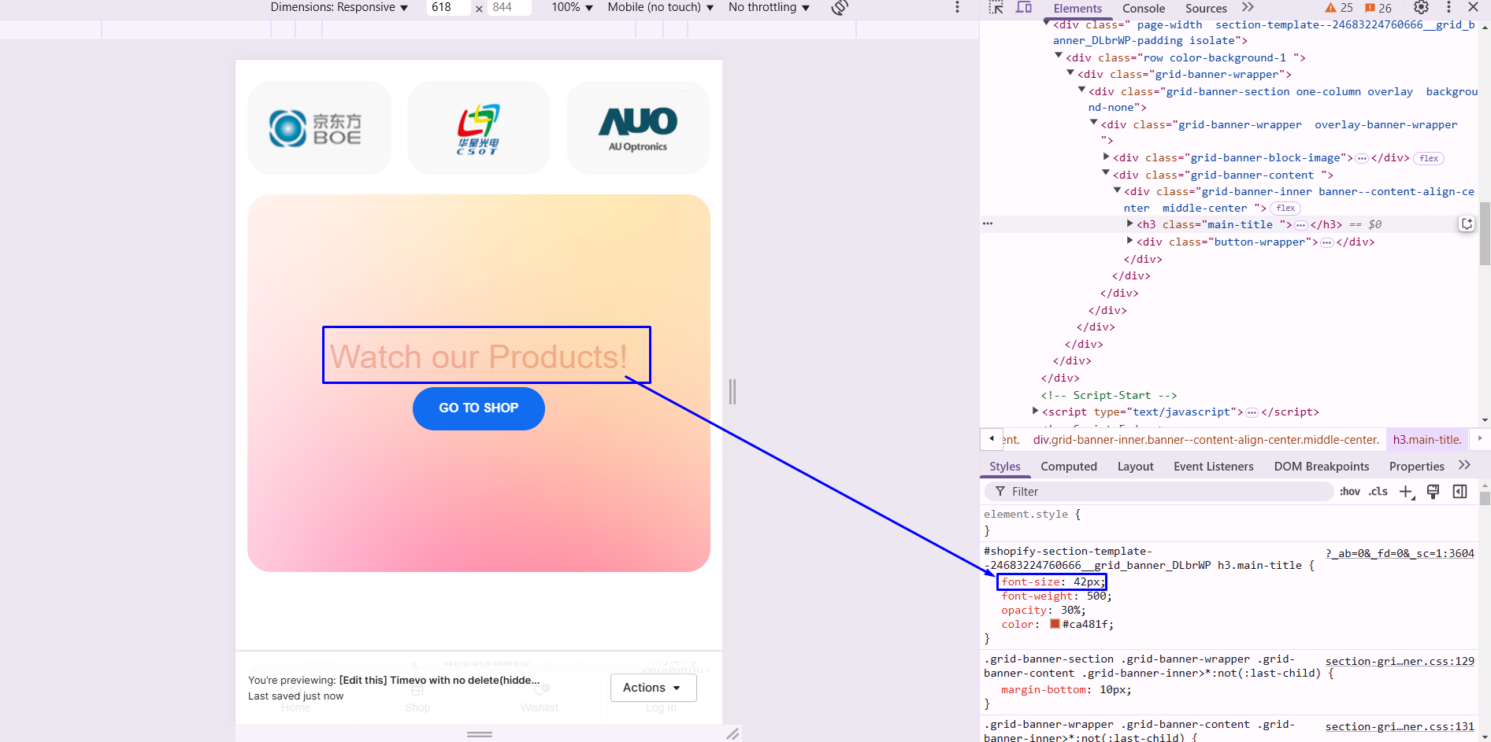Toggle the .cls classes button
Viewport: 1491px width, 742px height.
point(1378,492)
